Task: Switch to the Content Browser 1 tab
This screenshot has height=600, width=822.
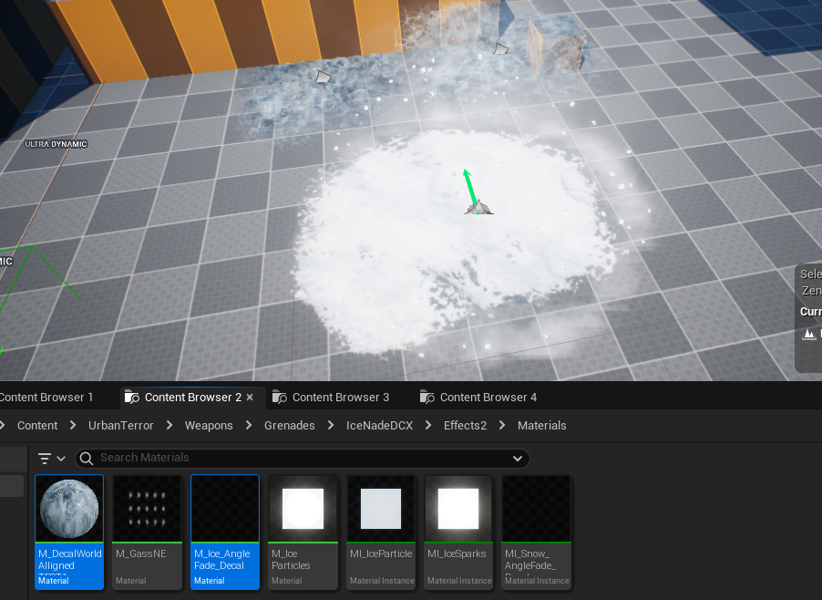Action: click(46, 398)
